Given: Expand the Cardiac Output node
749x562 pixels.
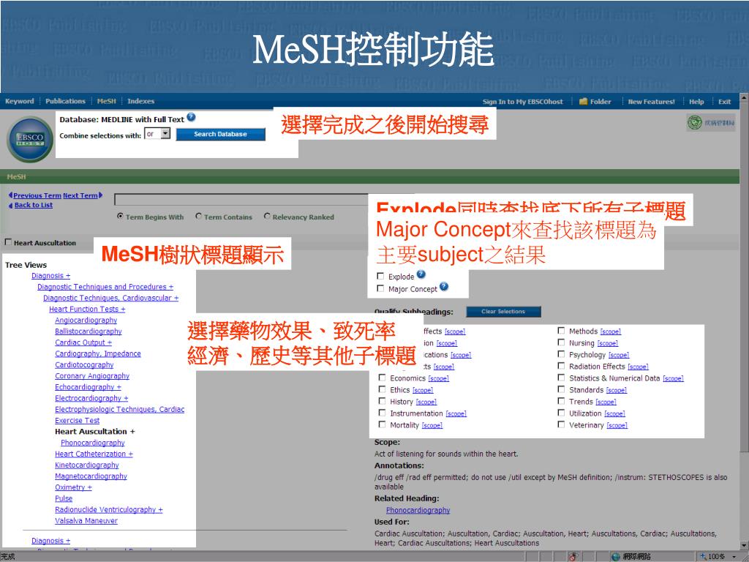Looking at the screenshot, I should 83,342.
